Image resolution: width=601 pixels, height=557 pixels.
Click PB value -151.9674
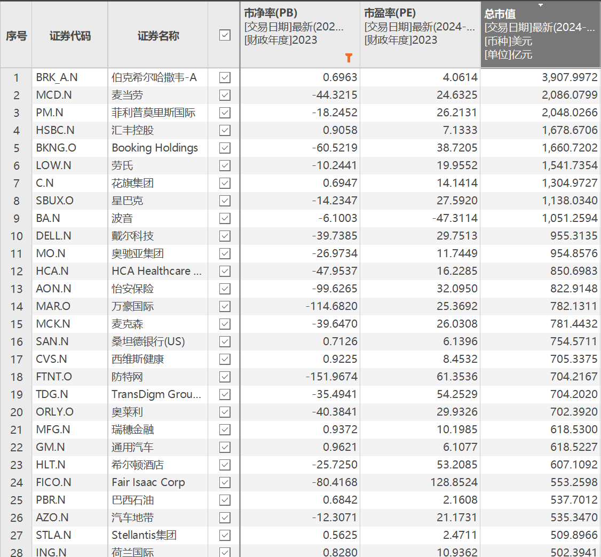point(331,377)
